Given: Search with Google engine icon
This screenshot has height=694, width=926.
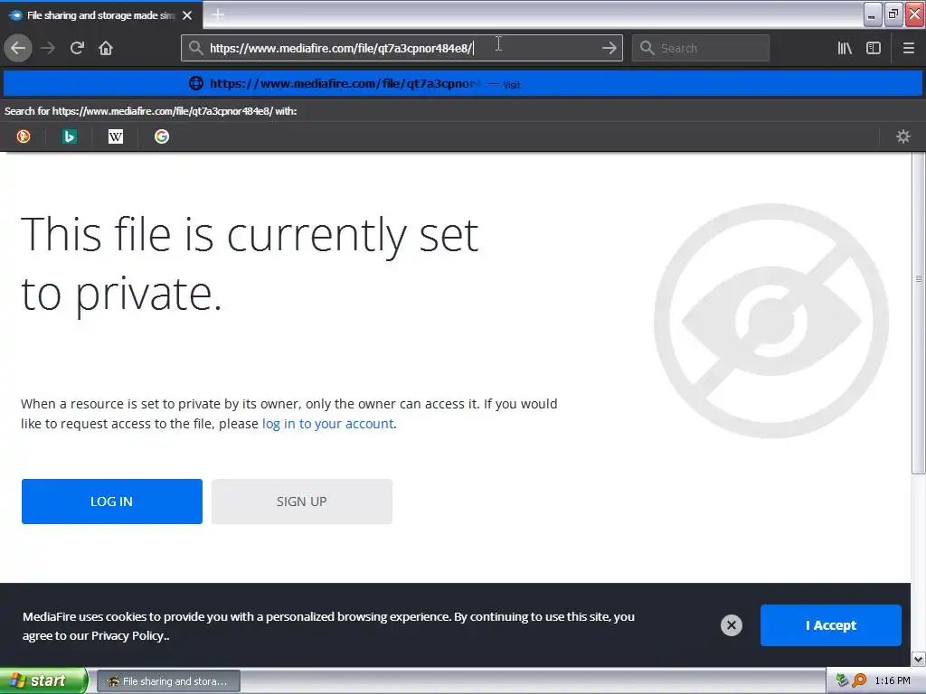Looking at the screenshot, I should pyautogui.click(x=162, y=136).
